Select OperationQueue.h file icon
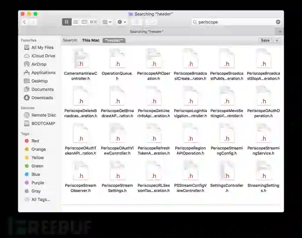 pos(117,59)
